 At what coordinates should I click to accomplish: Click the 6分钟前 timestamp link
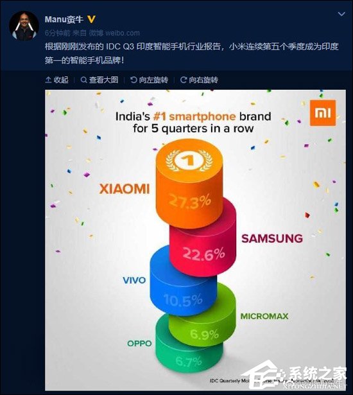(x=58, y=33)
